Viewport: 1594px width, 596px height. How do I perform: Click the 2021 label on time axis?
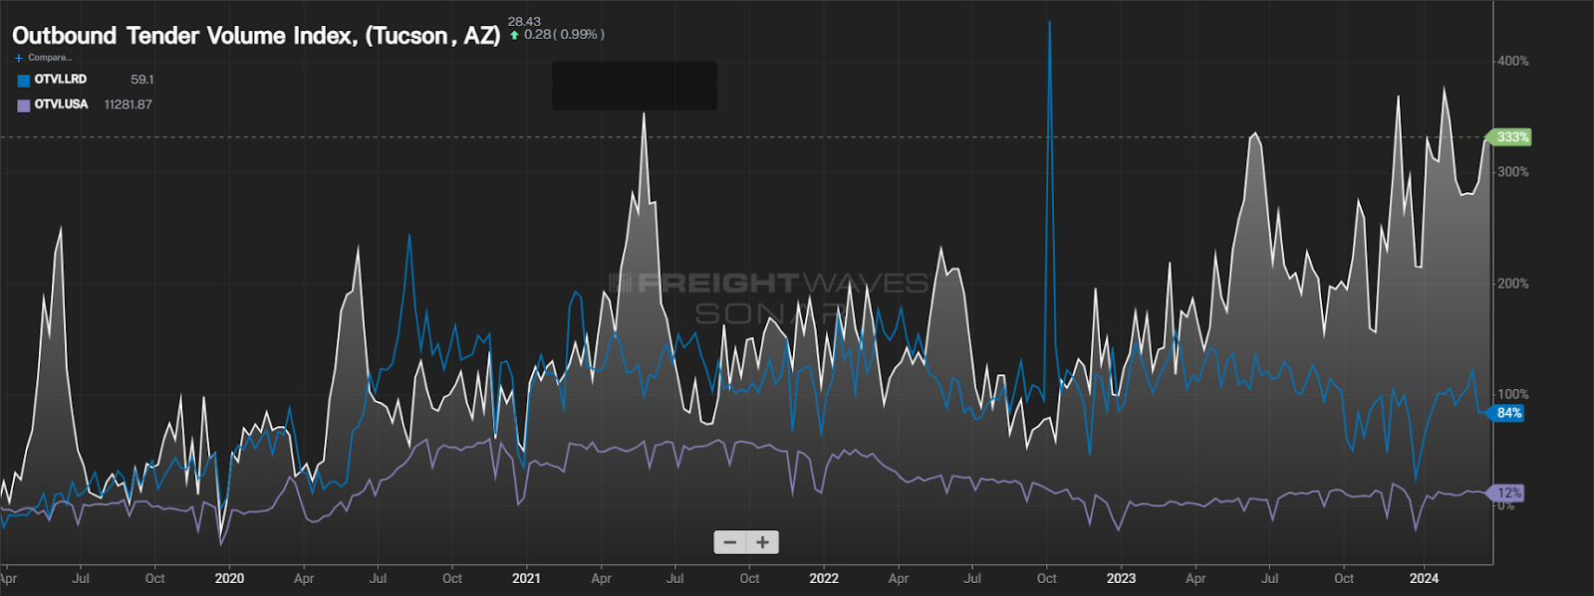pos(526,578)
